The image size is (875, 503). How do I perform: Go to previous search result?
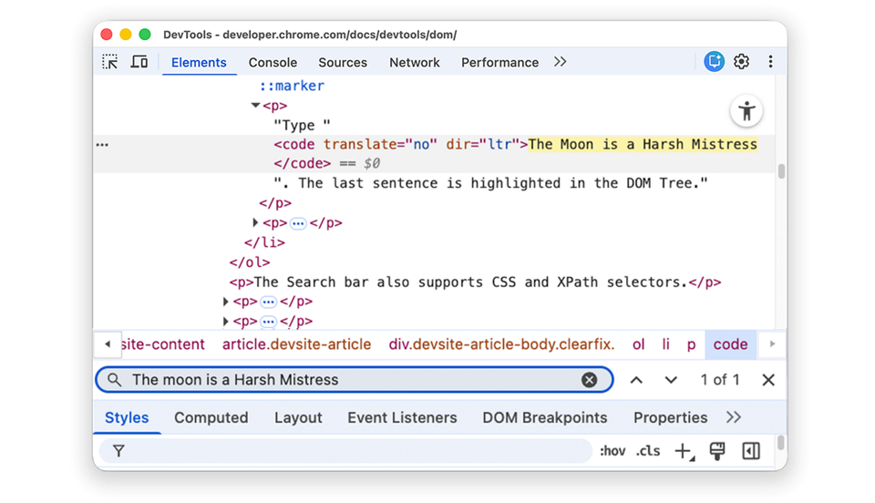(x=636, y=380)
